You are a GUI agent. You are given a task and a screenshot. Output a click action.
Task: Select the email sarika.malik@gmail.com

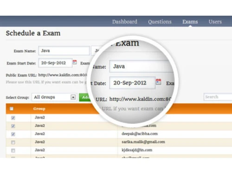[143, 142]
